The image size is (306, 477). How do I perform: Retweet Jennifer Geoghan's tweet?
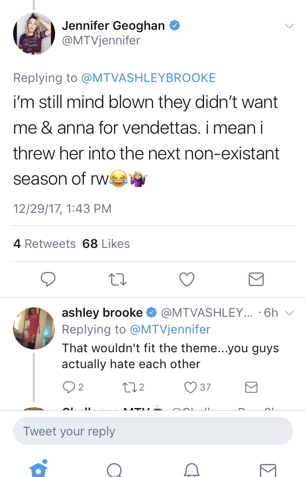(x=118, y=279)
